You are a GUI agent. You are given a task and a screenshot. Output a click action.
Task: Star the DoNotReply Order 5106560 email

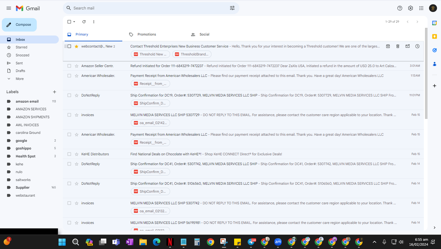[77, 183]
